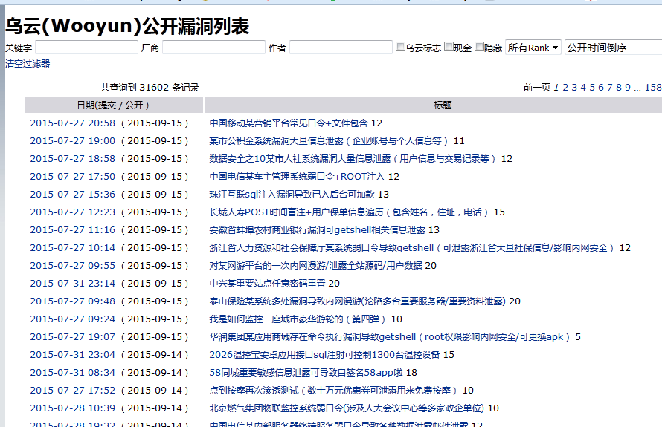Open 珠江互联sql注入漏洞 entry

tap(292, 195)
